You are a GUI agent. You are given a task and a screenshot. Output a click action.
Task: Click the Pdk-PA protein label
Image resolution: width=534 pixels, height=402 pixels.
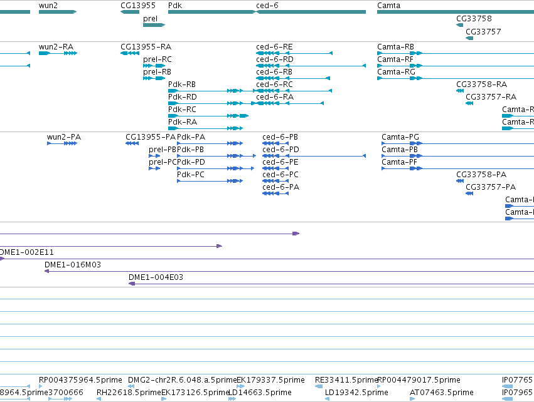(191, 137)
